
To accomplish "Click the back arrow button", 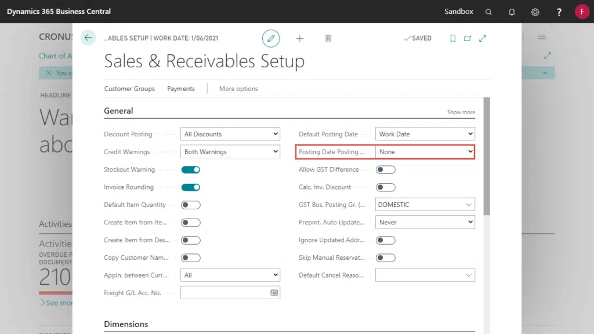I will pos(88,38).
